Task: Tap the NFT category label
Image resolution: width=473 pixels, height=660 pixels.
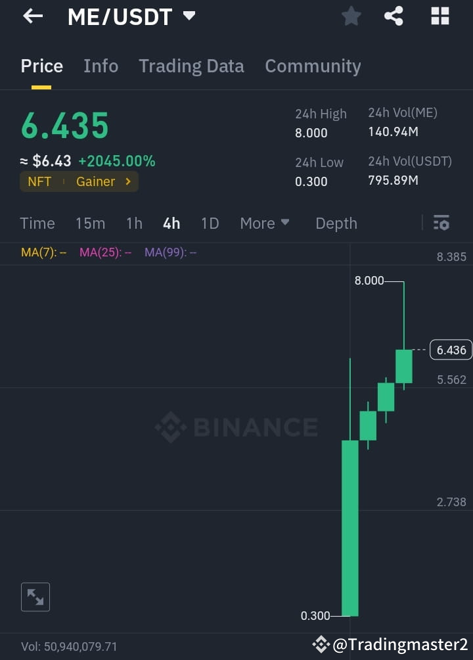Action: click(x=39, y=181)
